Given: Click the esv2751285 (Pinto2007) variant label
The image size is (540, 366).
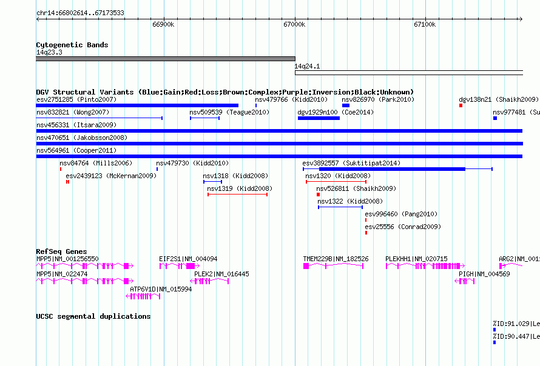Looking at the screenshot, I should [x=76, y=99].
